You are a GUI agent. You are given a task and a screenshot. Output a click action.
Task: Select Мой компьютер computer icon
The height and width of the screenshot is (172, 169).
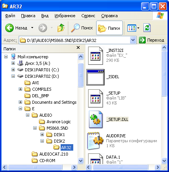(x=13, y=57)
